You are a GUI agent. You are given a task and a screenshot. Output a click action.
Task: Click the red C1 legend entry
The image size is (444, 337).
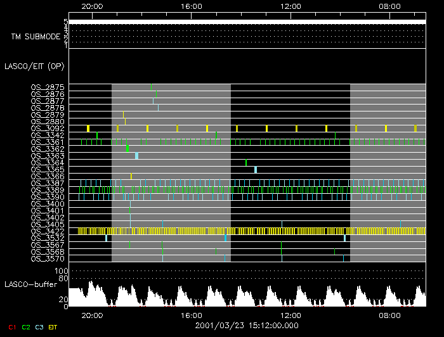(11, 327)
